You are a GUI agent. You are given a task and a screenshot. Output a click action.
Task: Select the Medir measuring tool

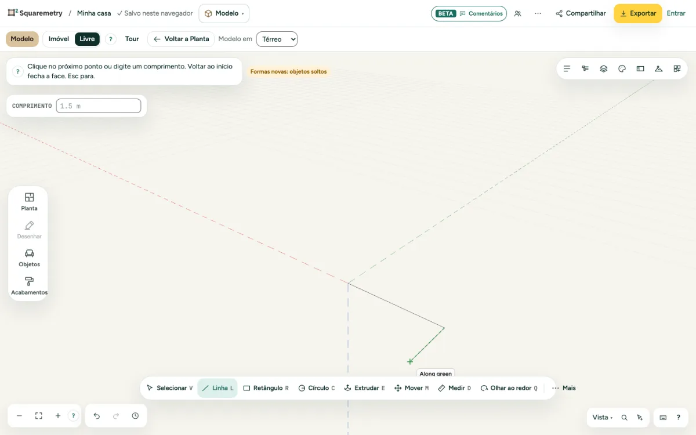point(454,388)
